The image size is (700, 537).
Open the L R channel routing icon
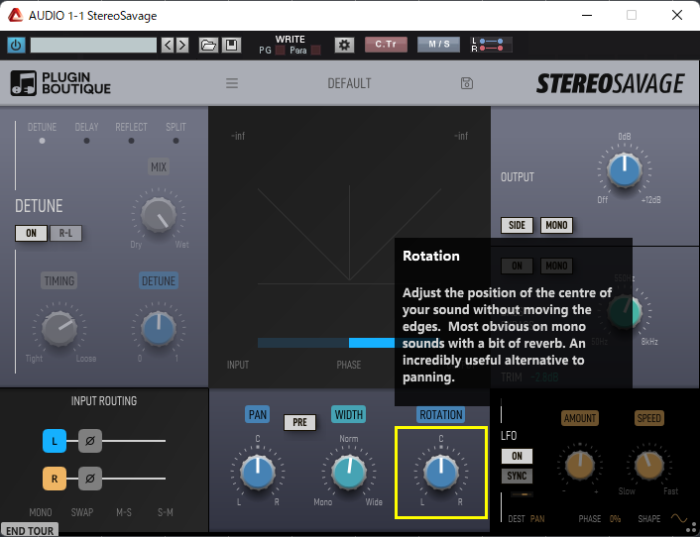tap(491, 45)
